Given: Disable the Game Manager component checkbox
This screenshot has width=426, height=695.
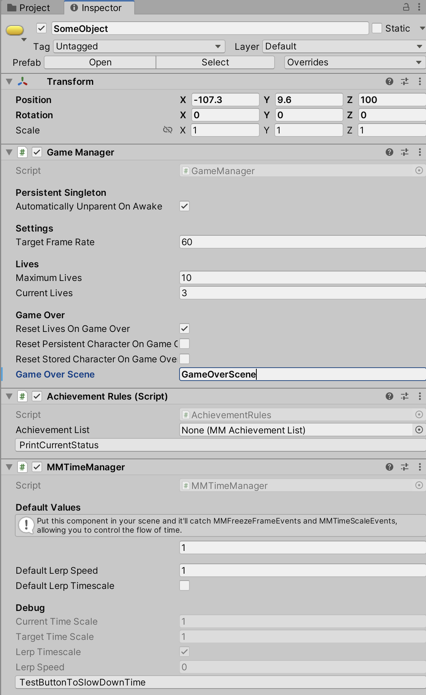Looking at the screenshot, I should pyautogui.click(x=37, y=152).
